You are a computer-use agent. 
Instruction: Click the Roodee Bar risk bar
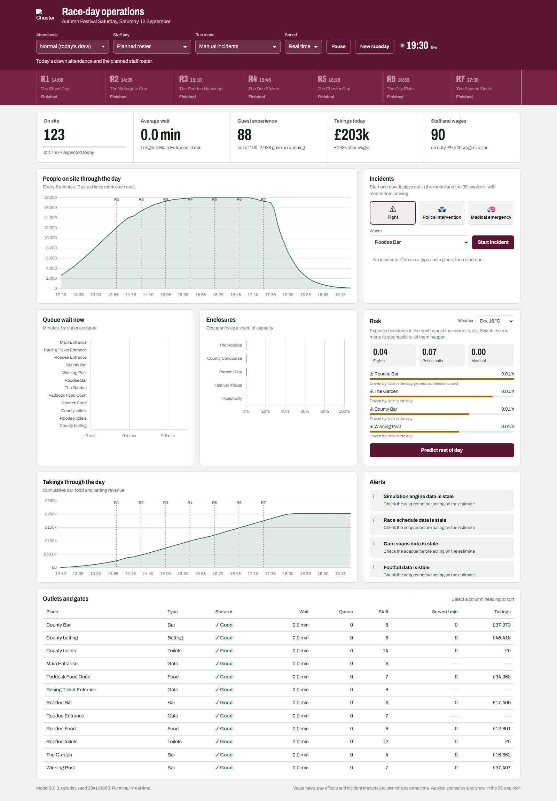tap(441, 379)
